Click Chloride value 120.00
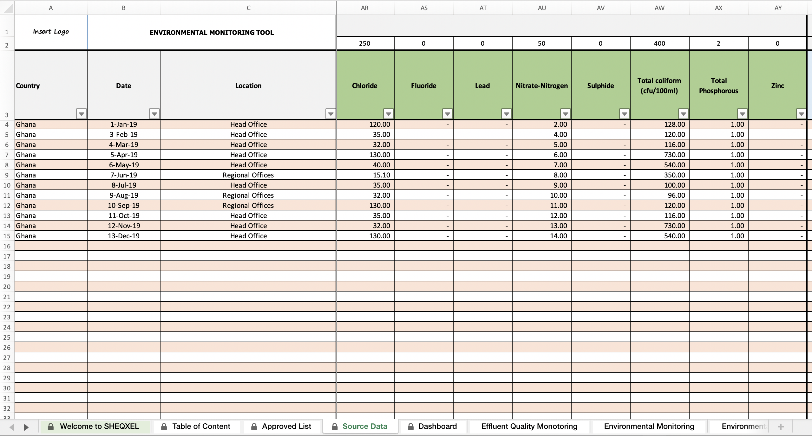The height and width of the screenshot is (436, 812). 365,125
